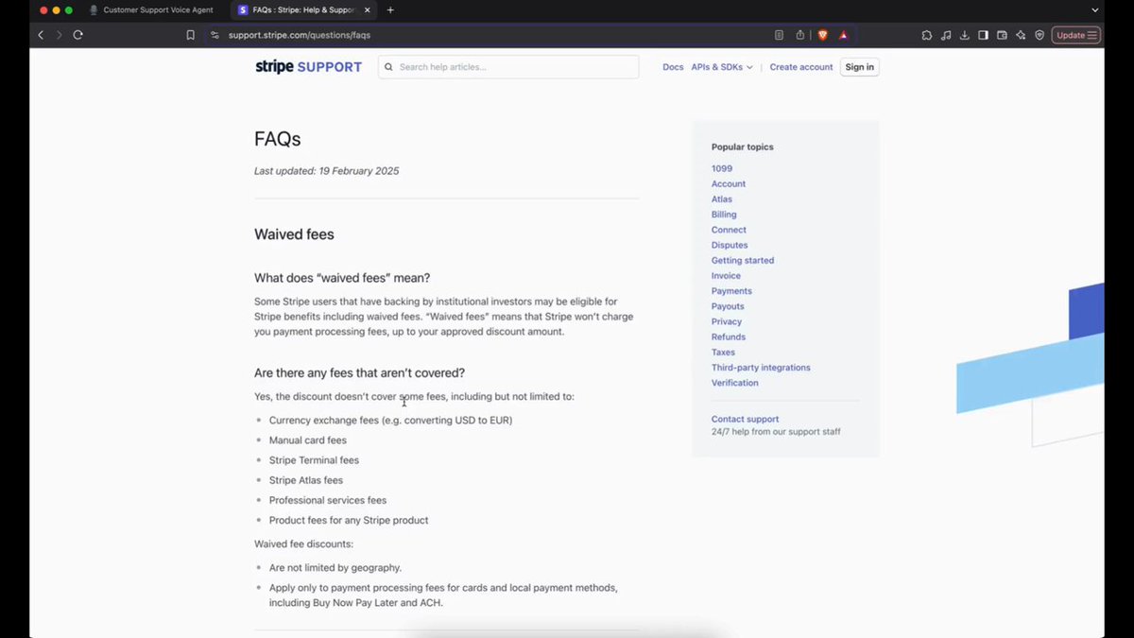The width and height of the screenshot is (1134, 638).
Task: Open the Disputes topic link
Action: click(730, 245)
